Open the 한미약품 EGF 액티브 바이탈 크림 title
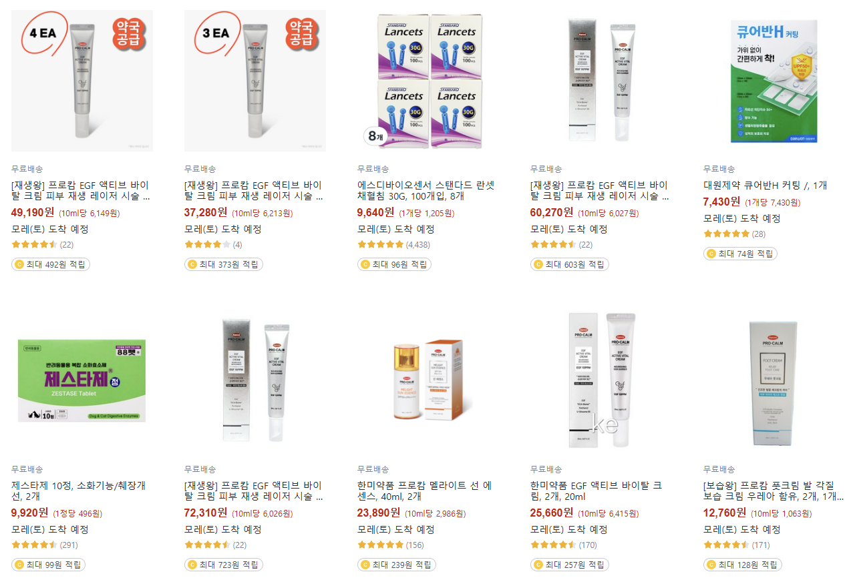 (596, 491)
